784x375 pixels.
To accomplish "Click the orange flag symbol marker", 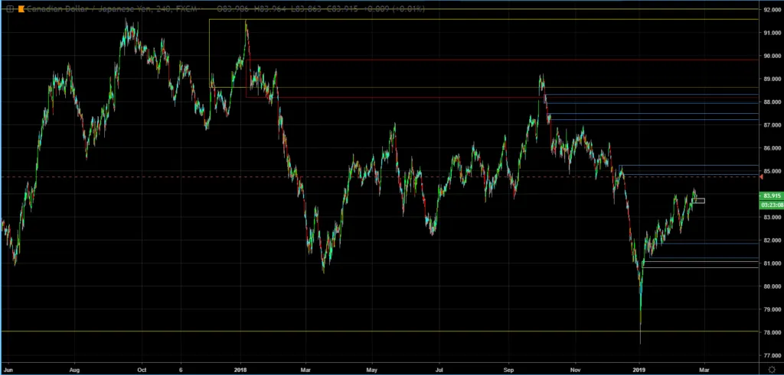I will tap(21, 9).
